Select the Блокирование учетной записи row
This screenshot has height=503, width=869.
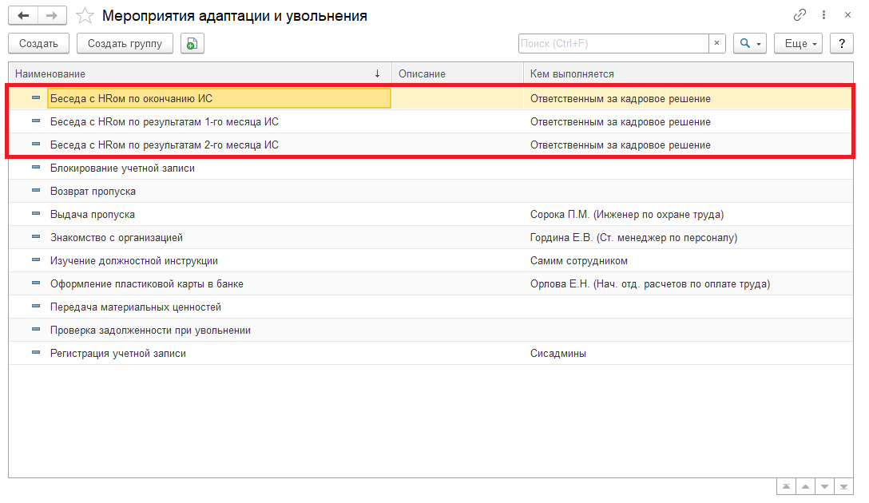pyautogui.click(x=122, y=168)
